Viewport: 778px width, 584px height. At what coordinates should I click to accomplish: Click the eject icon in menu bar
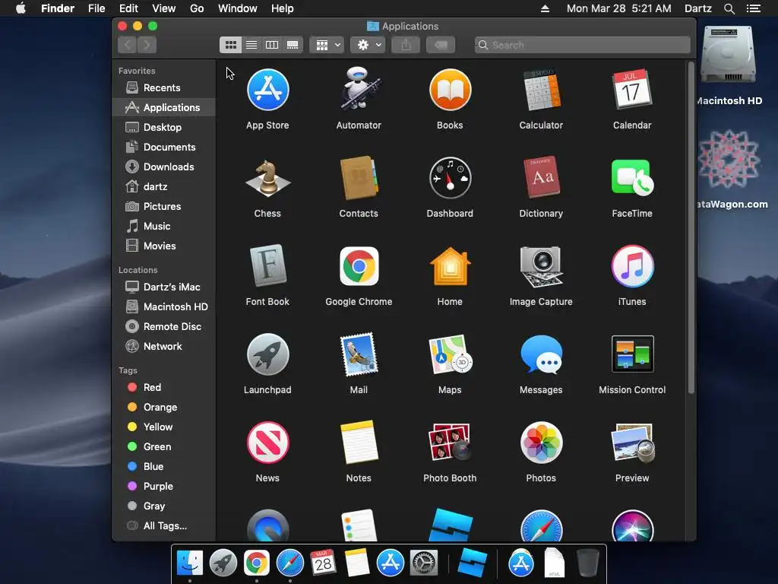pyautogui.click(x=545, y=8)
